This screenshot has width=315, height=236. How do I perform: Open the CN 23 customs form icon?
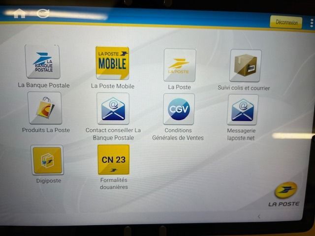pos(113,159)
